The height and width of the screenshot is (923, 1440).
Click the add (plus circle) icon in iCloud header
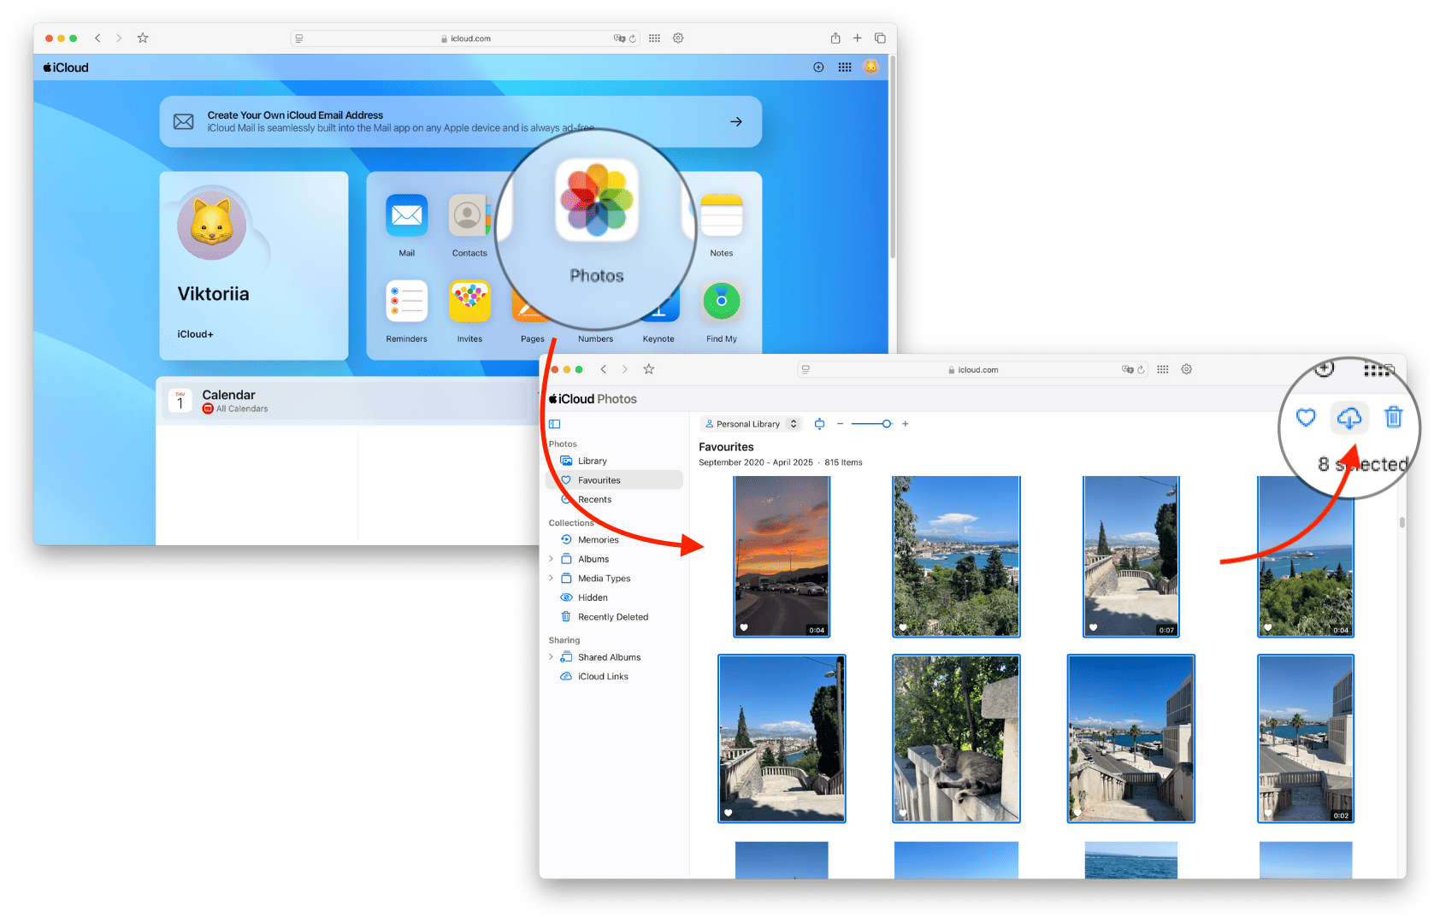818,67
